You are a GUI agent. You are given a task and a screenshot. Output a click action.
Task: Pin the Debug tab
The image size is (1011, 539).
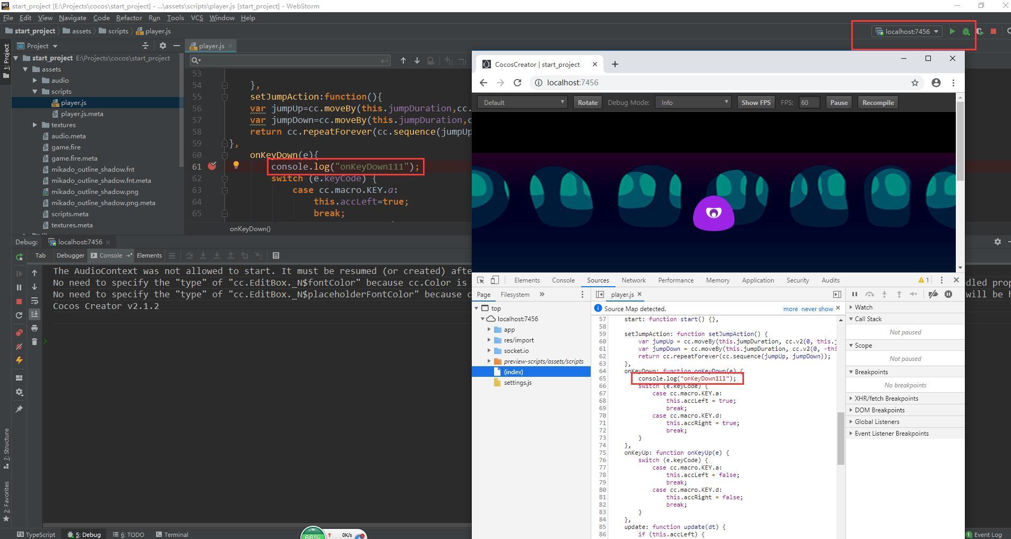[19, 409]
